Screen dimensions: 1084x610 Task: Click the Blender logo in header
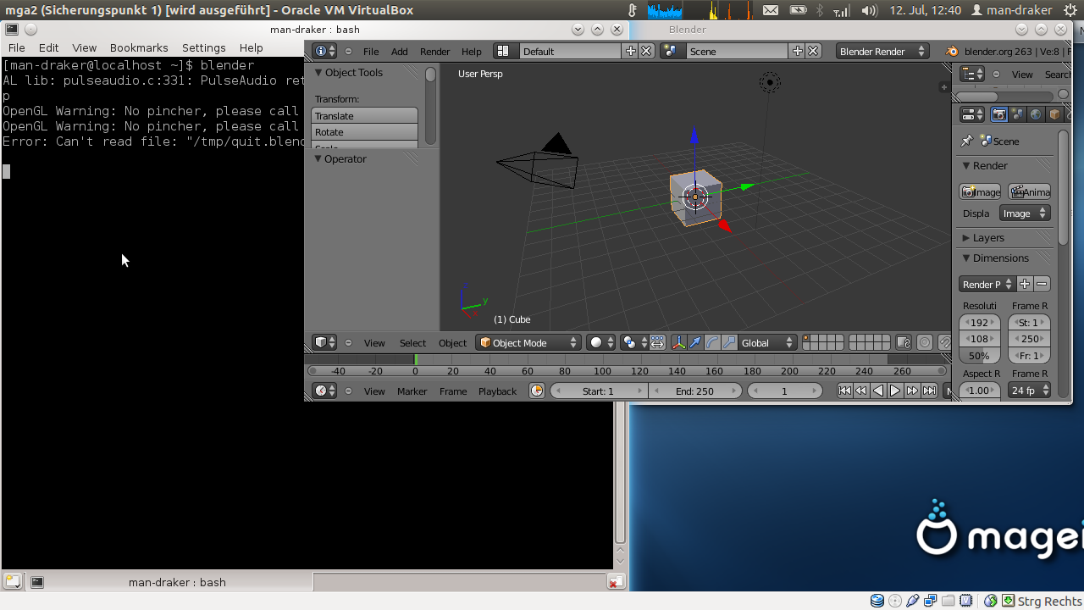(953, 51)
